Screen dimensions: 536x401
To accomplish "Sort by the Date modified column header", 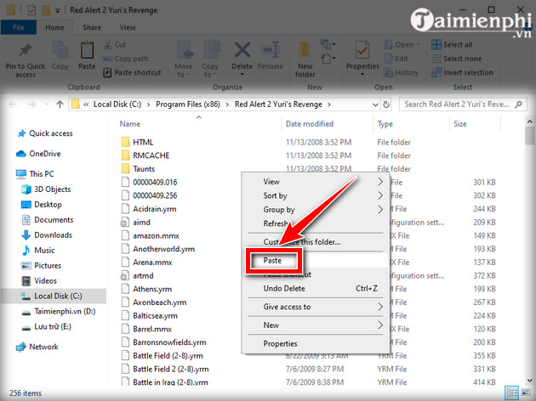I will tap(310, 124).
